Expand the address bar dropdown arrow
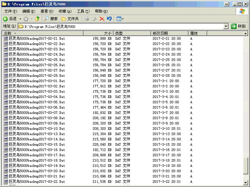This screenshot has width=250, height=187. (x=226, y=26)
